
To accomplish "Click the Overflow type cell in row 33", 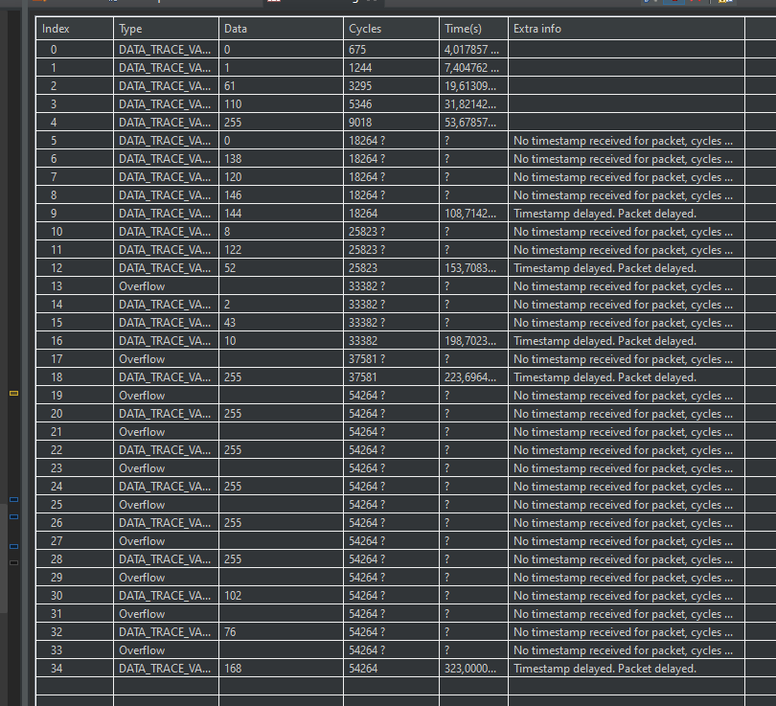I will (x=166, y=650).
